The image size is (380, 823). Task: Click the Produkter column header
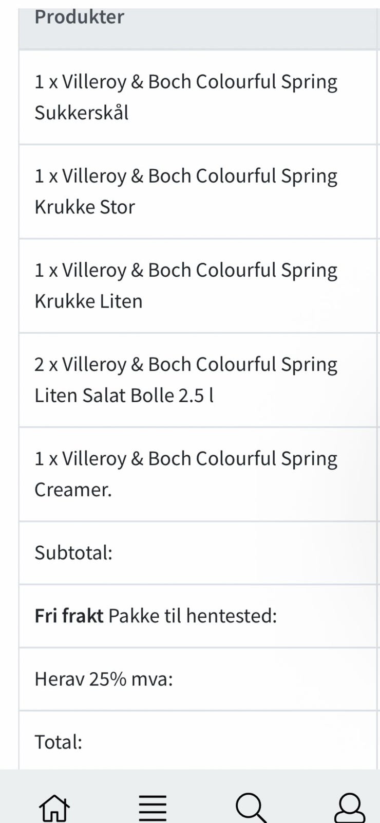[79, 17]
